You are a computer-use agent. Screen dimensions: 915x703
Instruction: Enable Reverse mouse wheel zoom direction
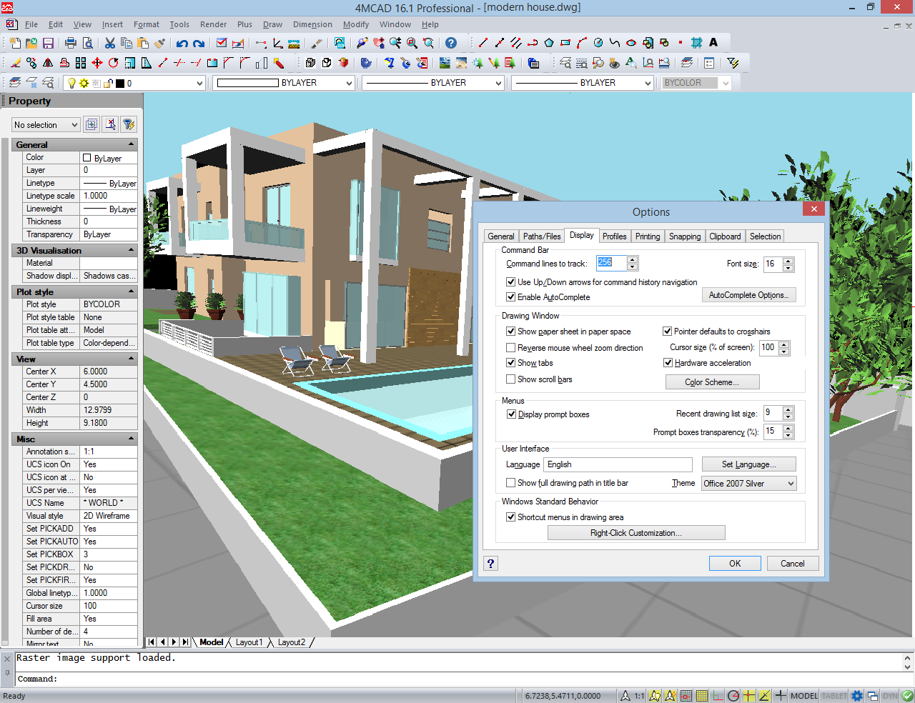click(x=510, y=348)
